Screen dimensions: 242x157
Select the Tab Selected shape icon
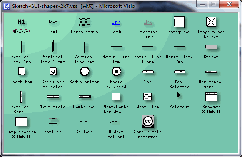pos(180,72)
